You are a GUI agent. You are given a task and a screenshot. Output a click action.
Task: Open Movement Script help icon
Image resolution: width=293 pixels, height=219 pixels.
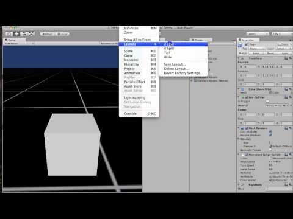(286, 155)
